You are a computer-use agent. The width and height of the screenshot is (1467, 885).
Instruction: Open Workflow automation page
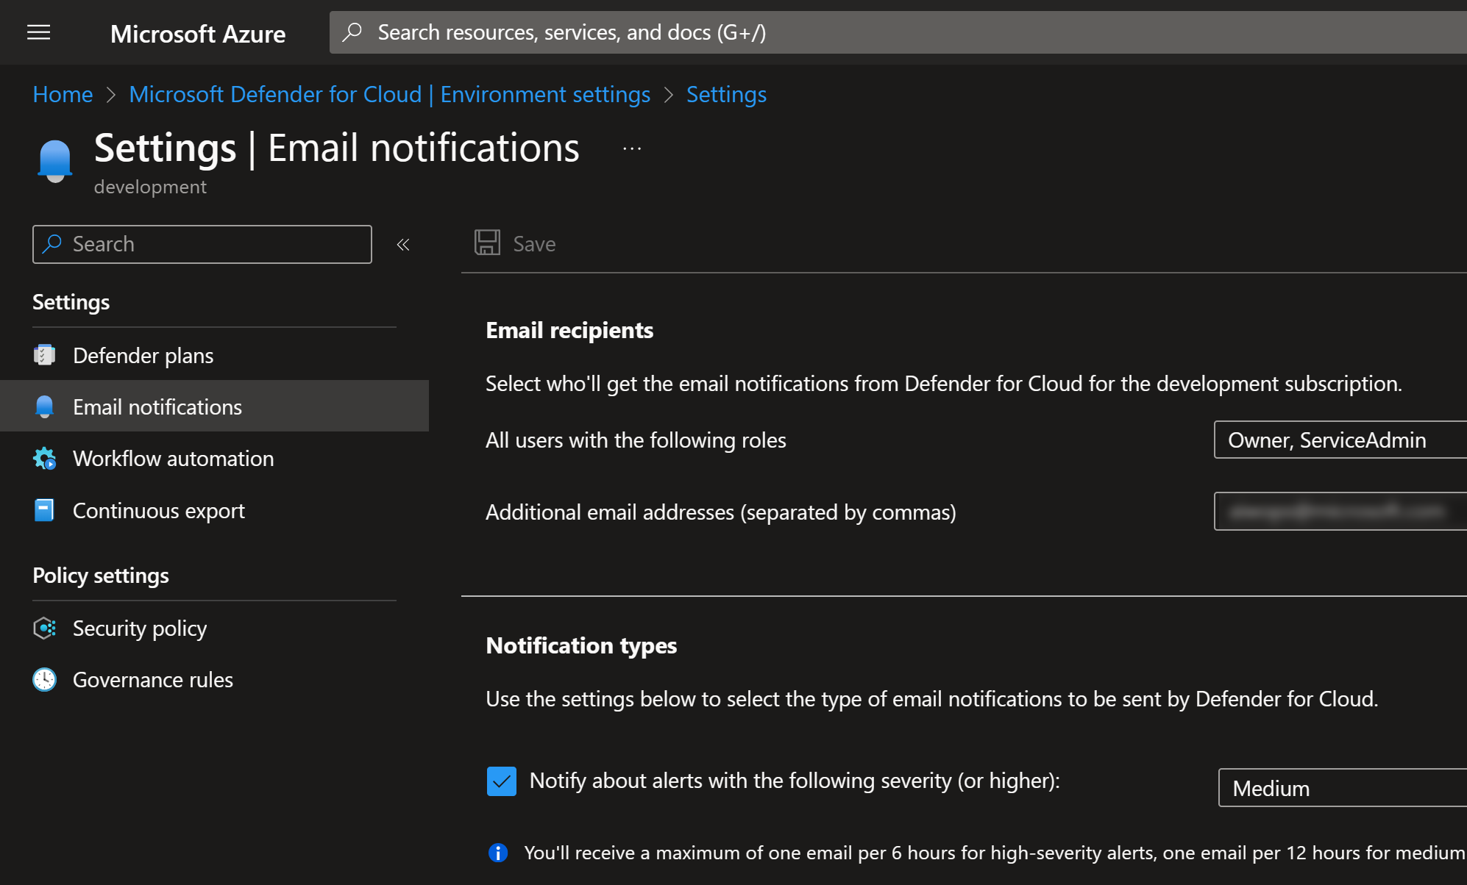[x=214, y=458]
